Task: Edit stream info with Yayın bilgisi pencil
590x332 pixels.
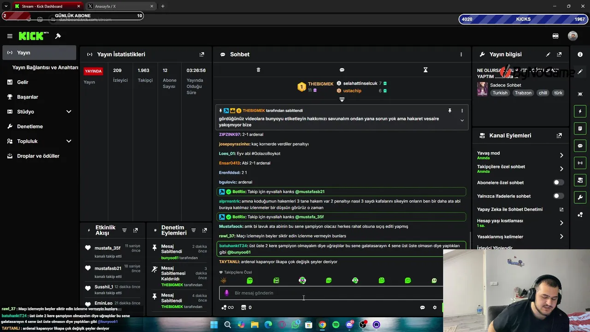Action: (x=548, y=54)
